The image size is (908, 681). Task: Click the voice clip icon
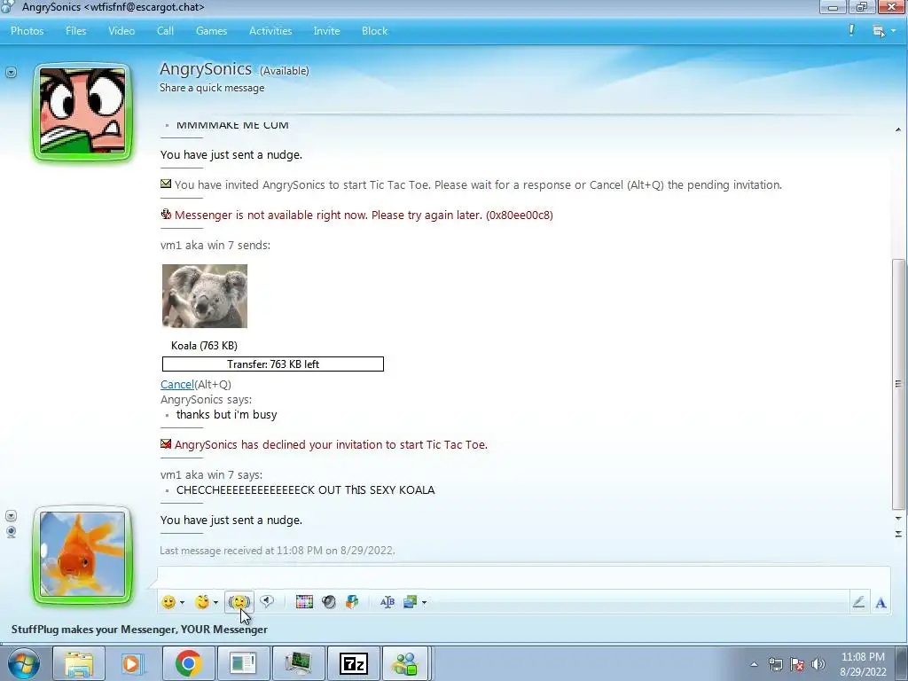267,602
